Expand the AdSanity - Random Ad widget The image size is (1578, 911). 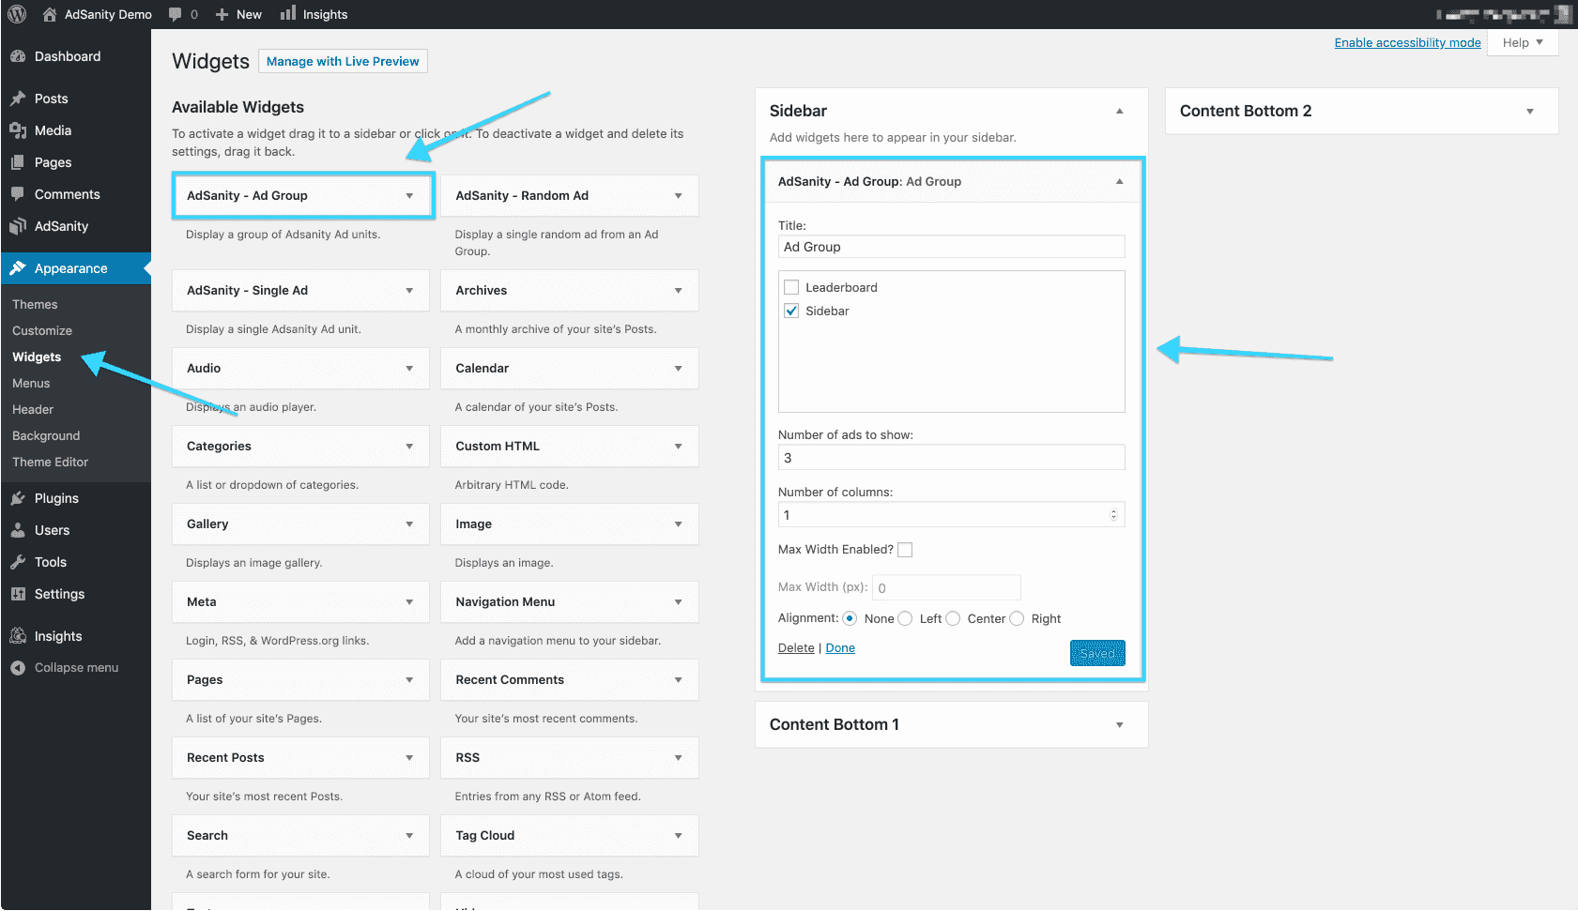click(678, 195)
